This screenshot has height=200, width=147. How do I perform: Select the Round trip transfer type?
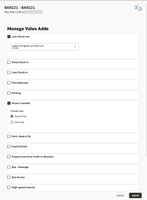(12, 116)
